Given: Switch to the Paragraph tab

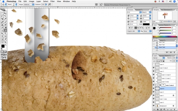Looking at the screenshot, I should pyautogui.click(x=138, y=10).
